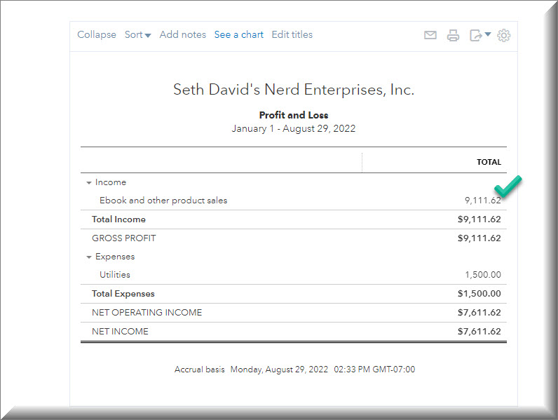This screenshot has height=420, width=558.
Task: Click Collapse to collapse all rows
Action: 97,35
